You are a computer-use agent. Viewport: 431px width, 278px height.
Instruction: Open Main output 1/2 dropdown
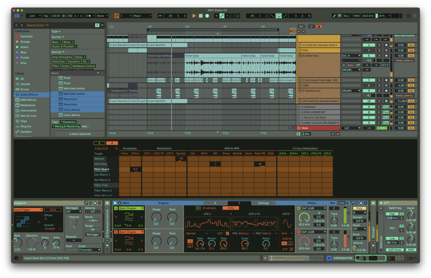tap(351, 128)
